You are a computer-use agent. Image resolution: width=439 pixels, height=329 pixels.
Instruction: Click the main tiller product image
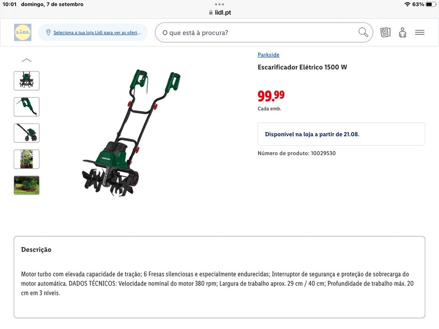click(x=132, y=133)
